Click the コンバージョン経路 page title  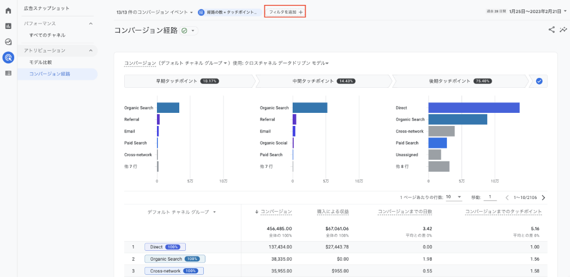tap(146, 31)
